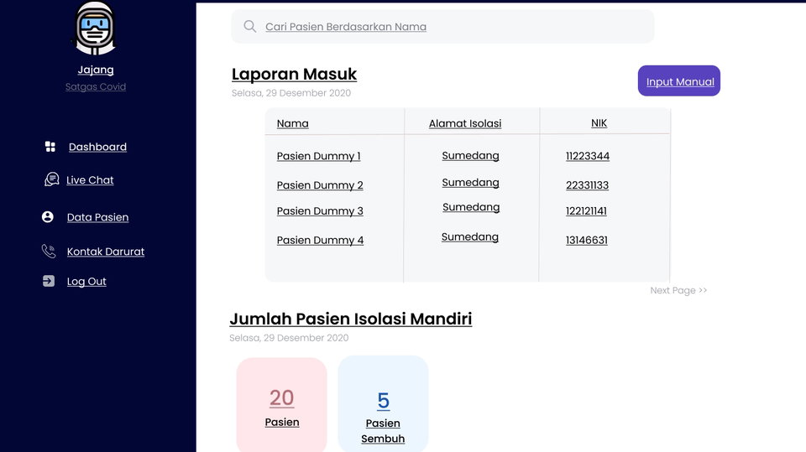Click the Dashboard grid icon

click(50, 147)
